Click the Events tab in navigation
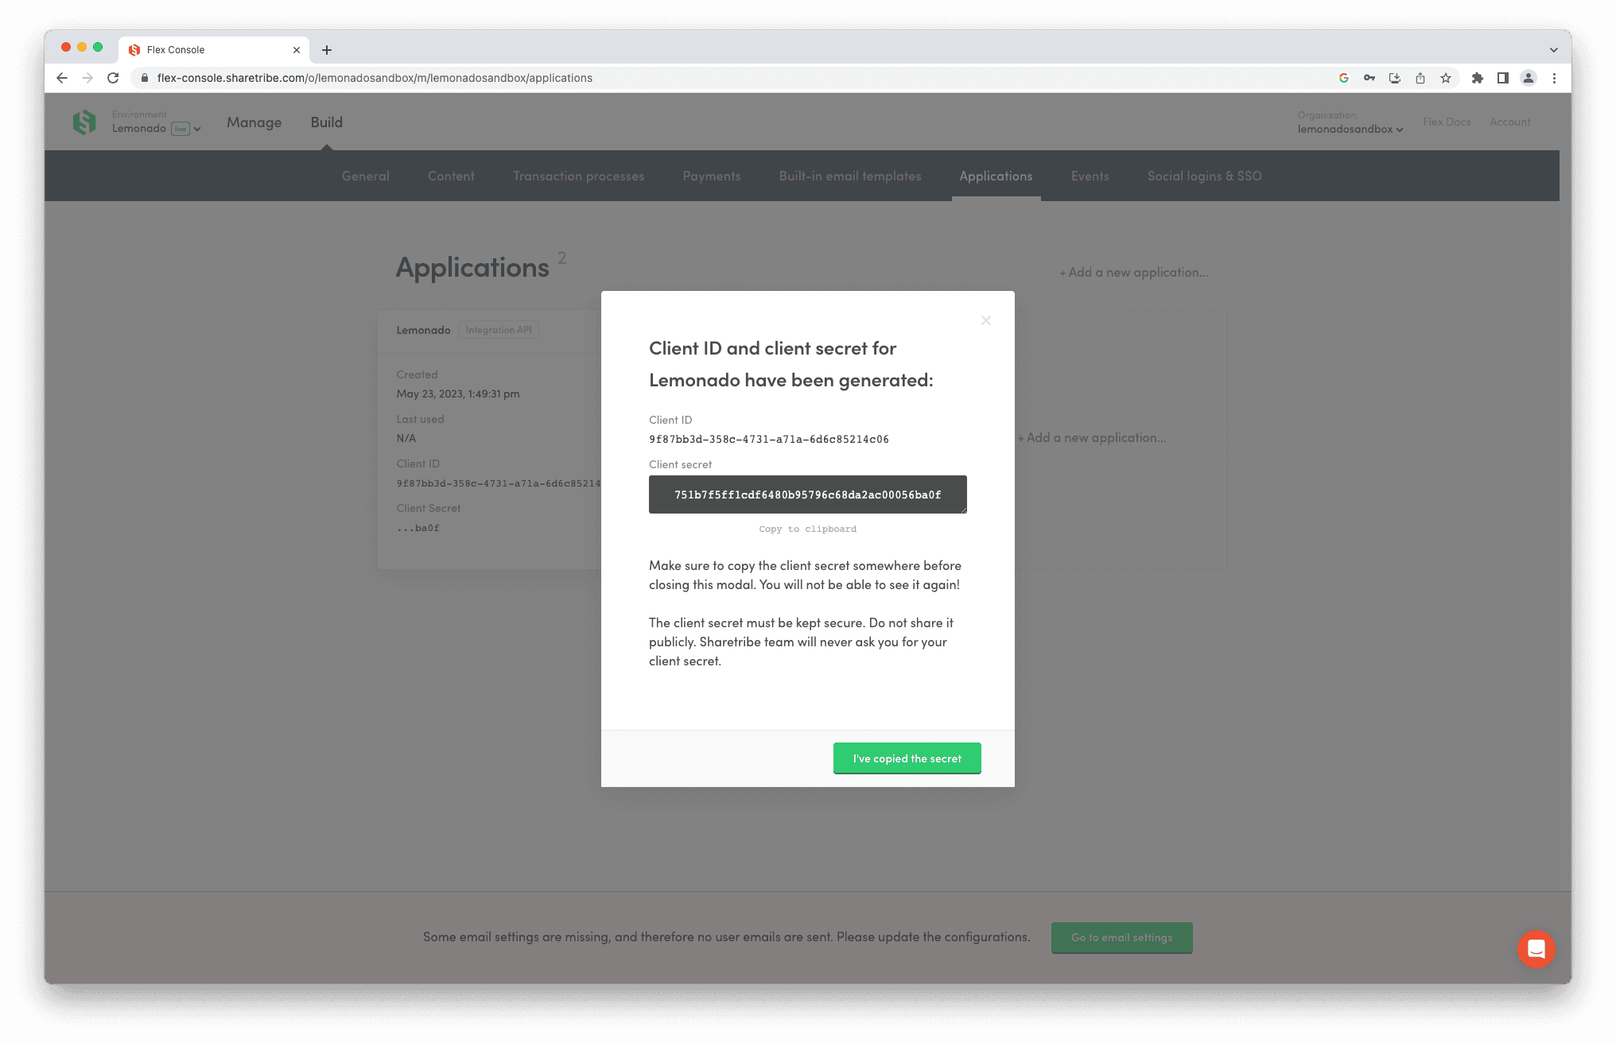This screenshot has height=1043, width=1616. pos(1088,176)
